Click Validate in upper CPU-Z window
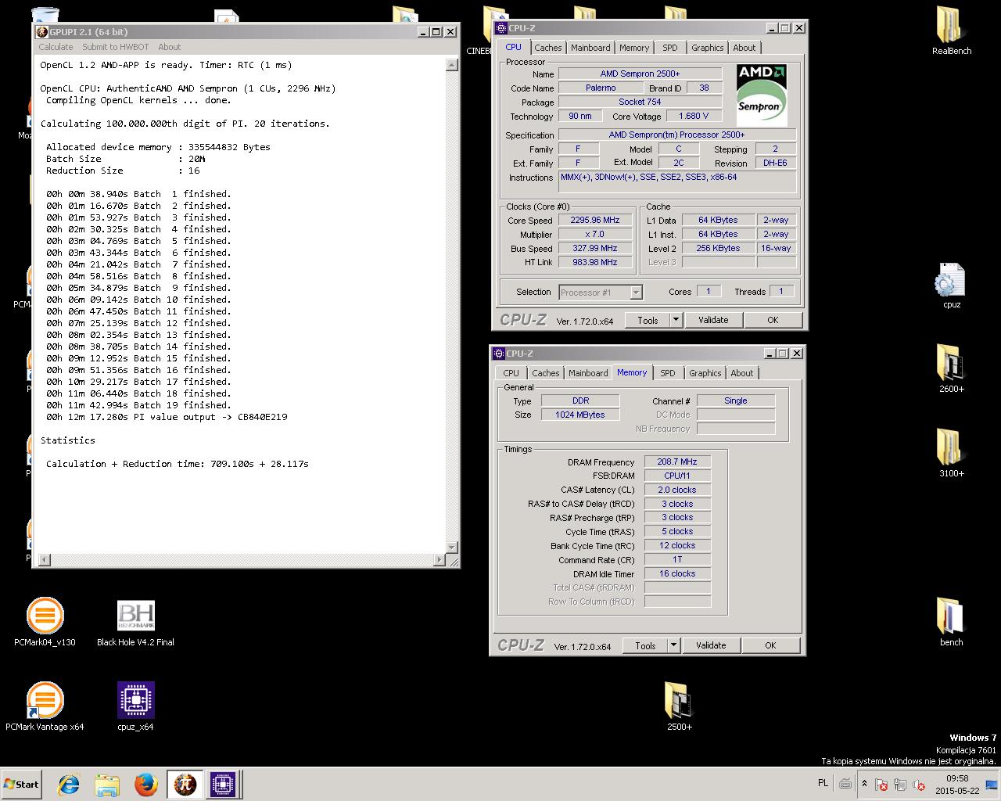The height and width of the screenshot is (801, 1001). (713, 320)
